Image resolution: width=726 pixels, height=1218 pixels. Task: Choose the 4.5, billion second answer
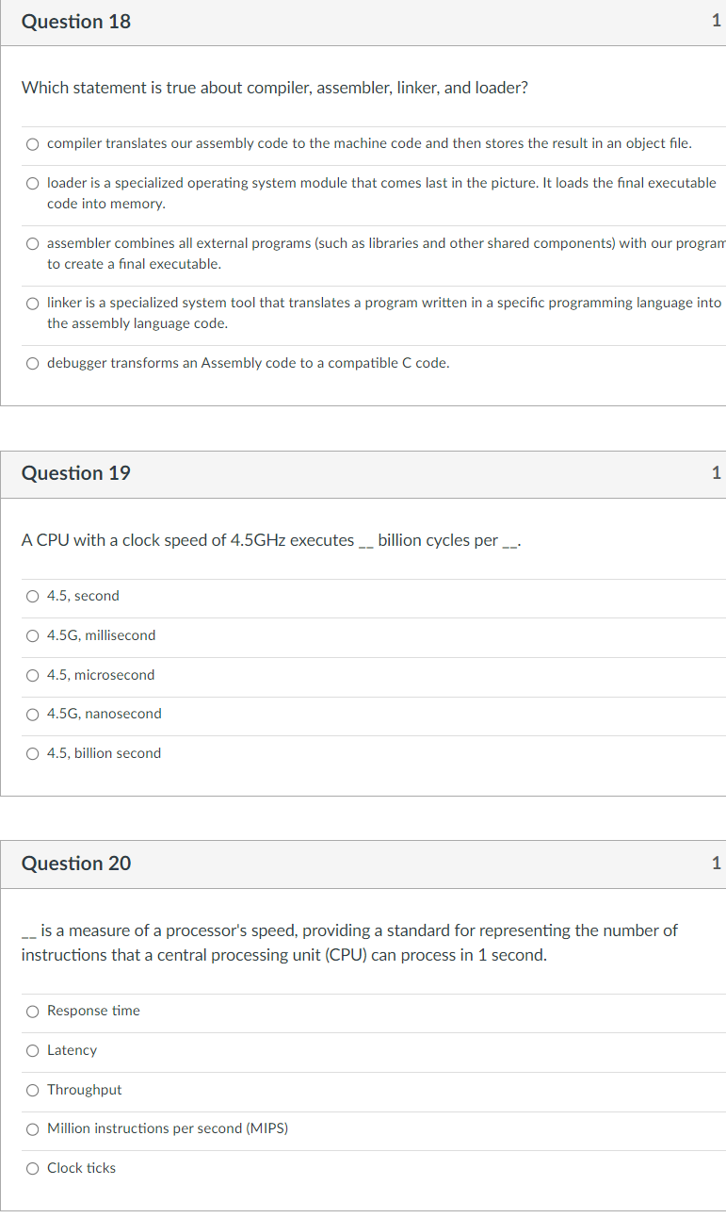click(32, 753)
